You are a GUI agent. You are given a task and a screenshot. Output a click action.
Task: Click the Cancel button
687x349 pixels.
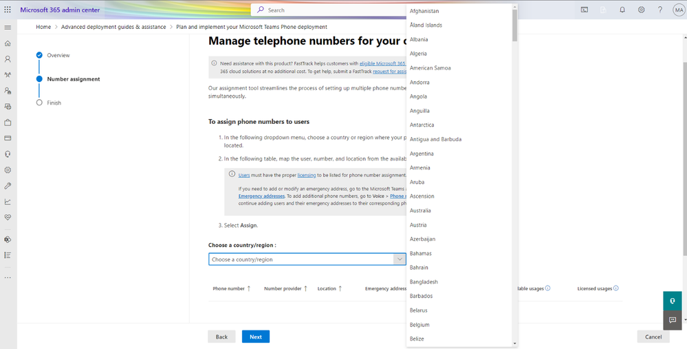(653, 337)
